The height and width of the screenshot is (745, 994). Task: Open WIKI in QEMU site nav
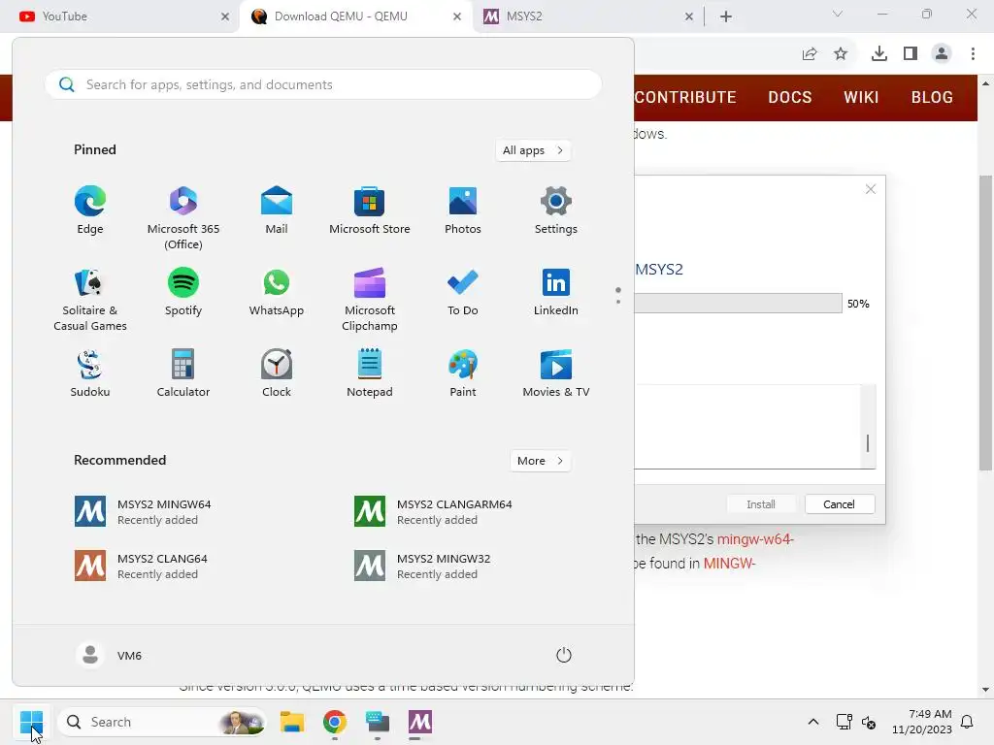[861, 97]
